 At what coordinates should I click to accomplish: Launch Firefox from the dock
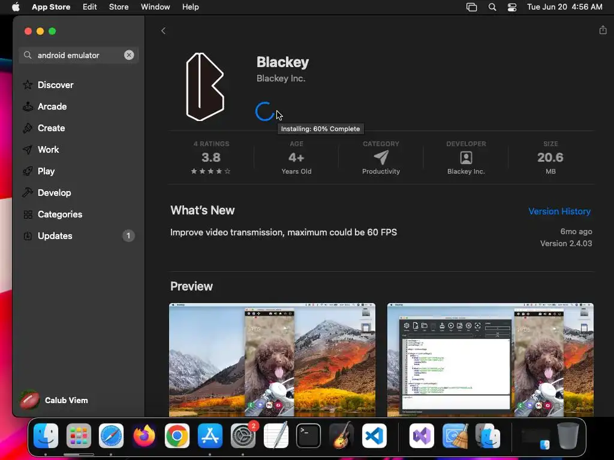144,436
